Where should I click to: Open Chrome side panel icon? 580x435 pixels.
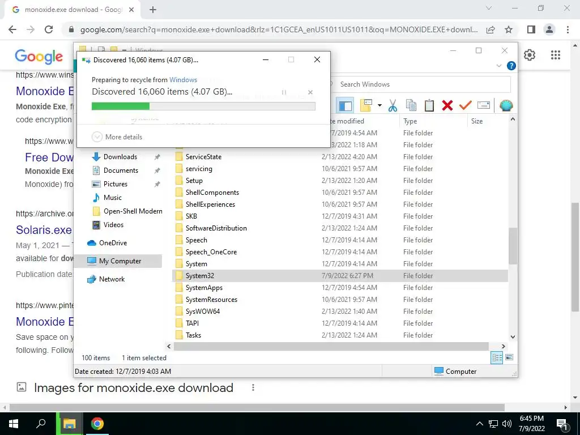tap(531, 29)
